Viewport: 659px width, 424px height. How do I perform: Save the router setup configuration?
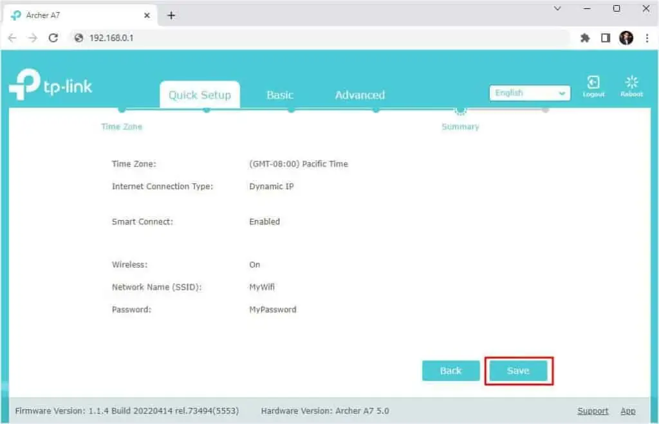click(518, 371)
